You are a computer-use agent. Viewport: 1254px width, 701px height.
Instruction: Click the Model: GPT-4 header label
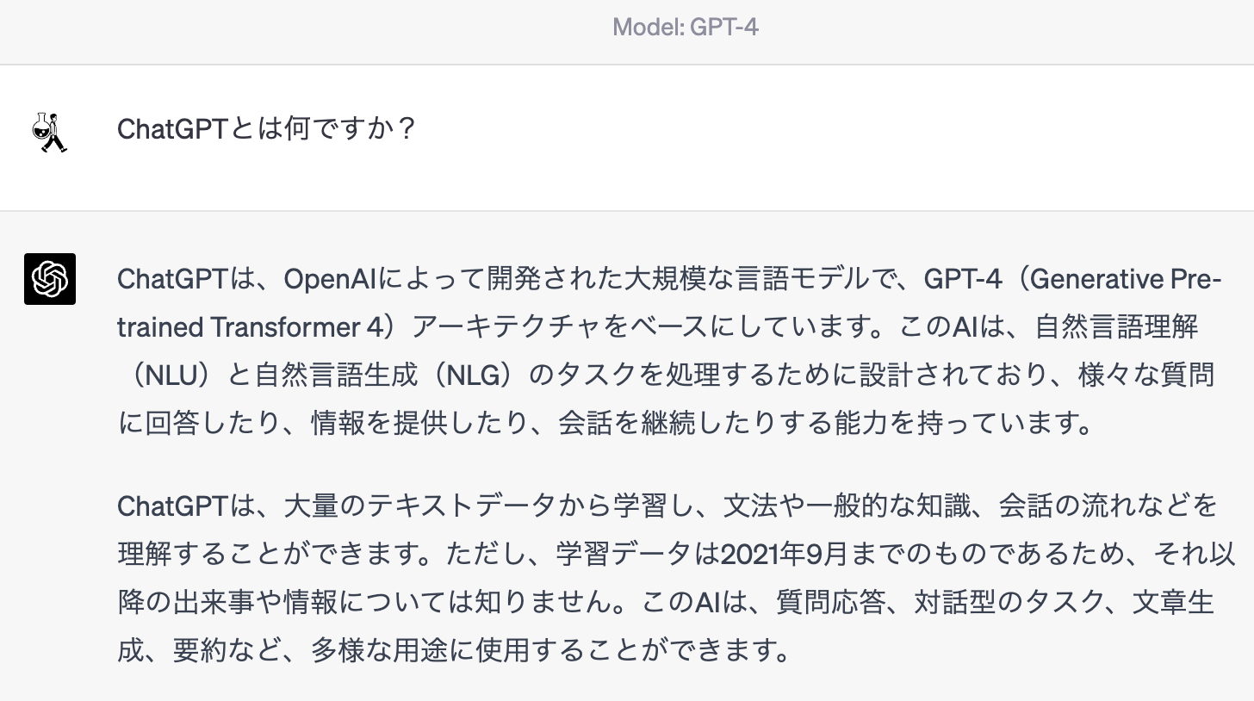(x=686, y=27)
